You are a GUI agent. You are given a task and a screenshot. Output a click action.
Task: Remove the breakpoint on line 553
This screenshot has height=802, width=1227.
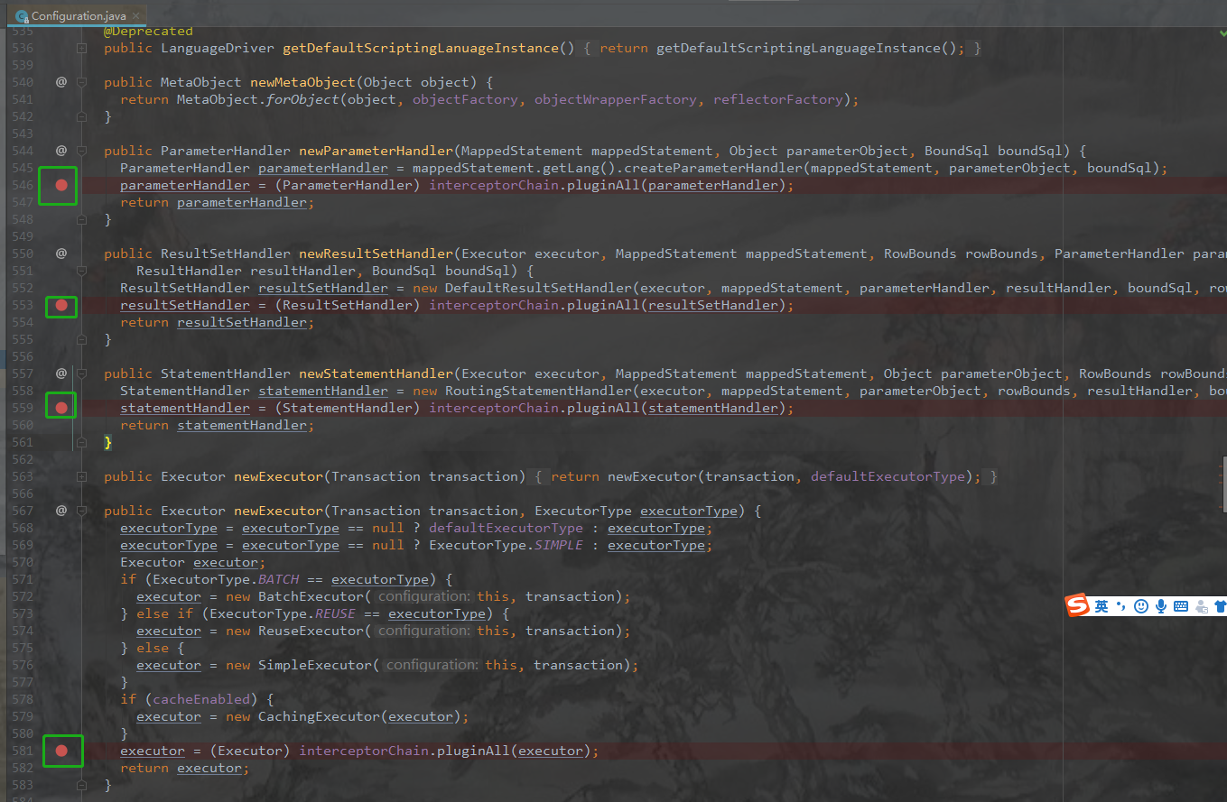coord(61,305)
